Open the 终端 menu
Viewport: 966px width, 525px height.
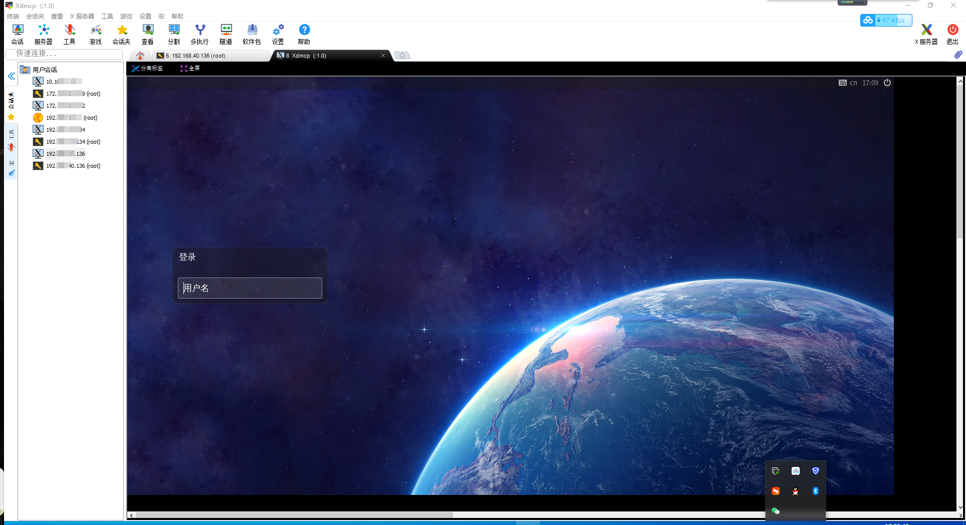[13, 16]
